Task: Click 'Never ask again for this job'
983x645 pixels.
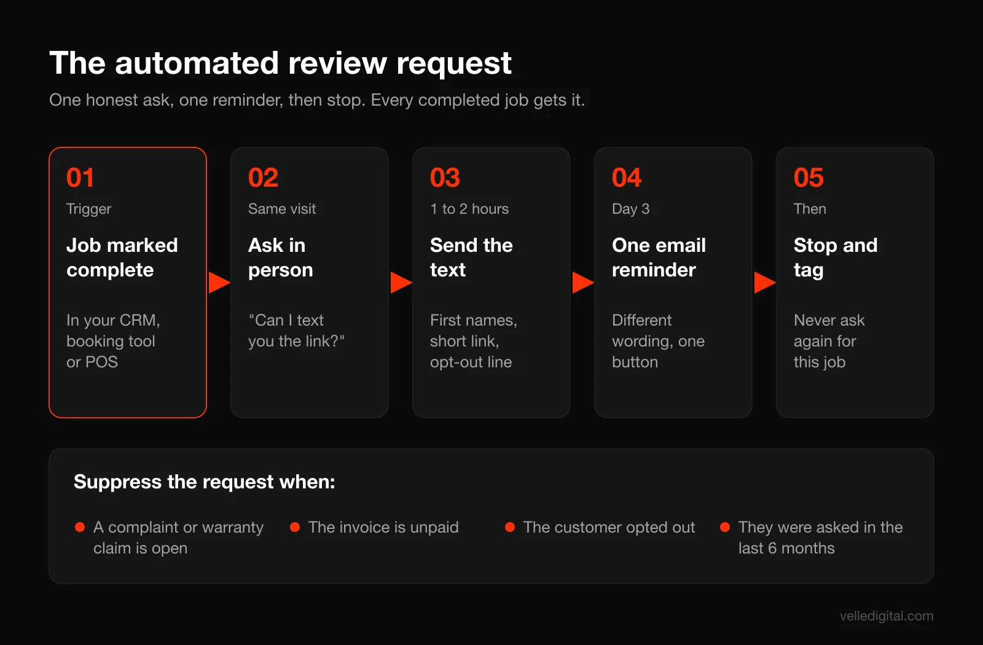Action: pos(829,341)
